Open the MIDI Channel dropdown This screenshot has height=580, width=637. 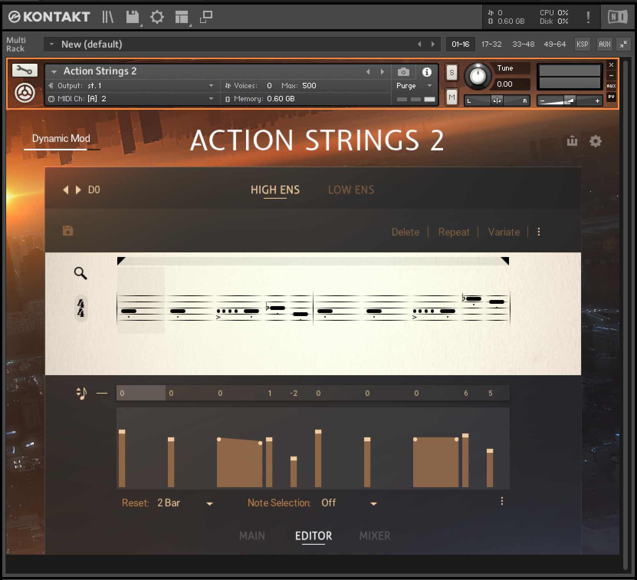(211, 99)
